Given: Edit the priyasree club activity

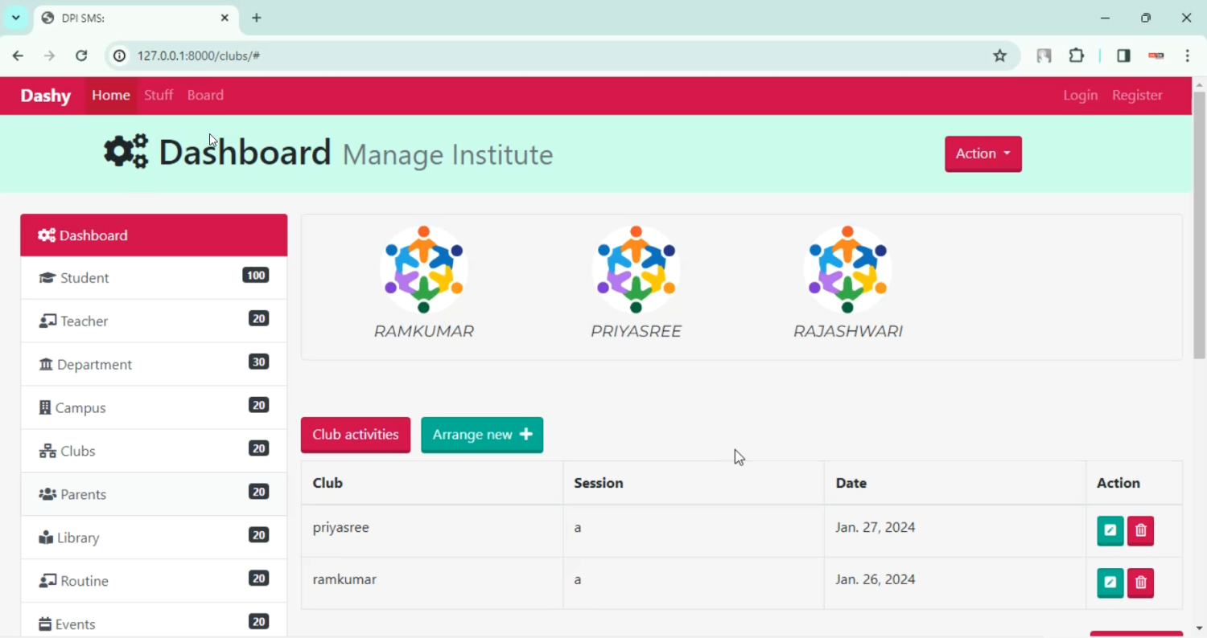Looking at the screenshot, I should [1110, 530].
